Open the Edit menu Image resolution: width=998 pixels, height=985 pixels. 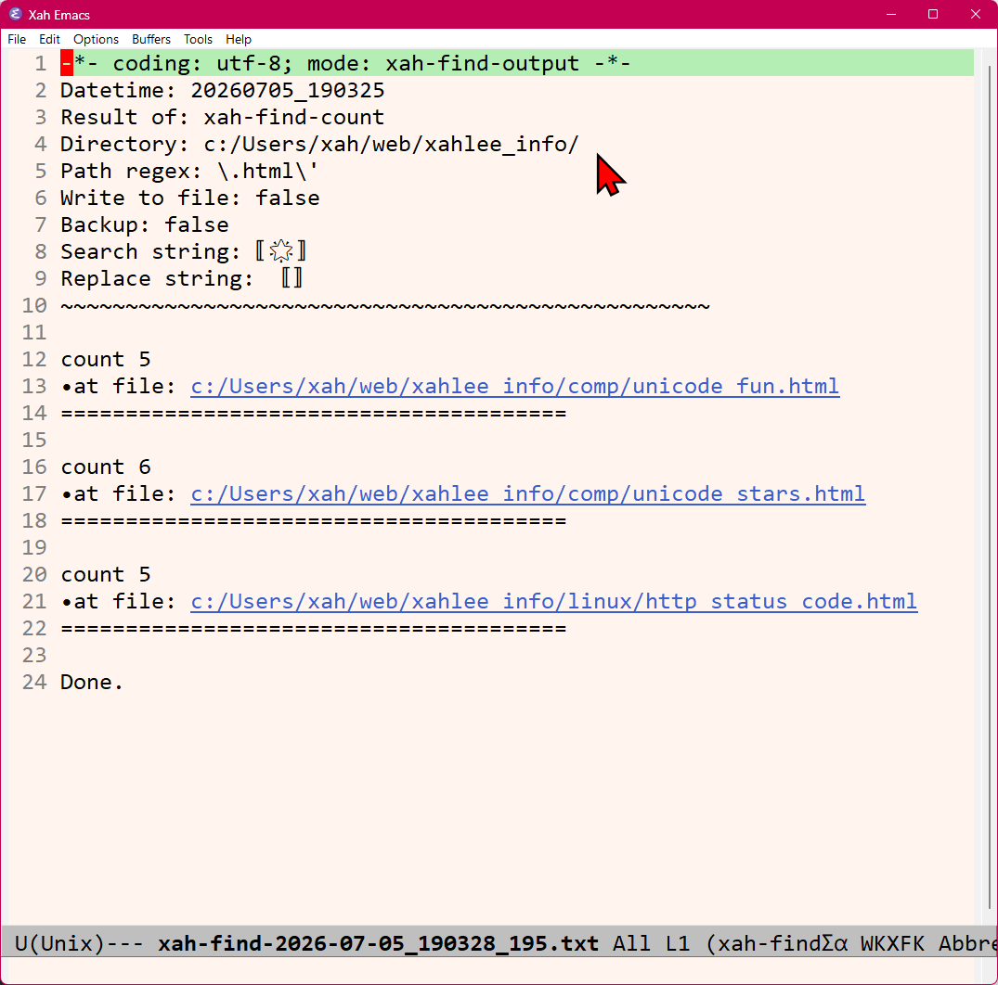pyautogui.click(x=49, y=40)
